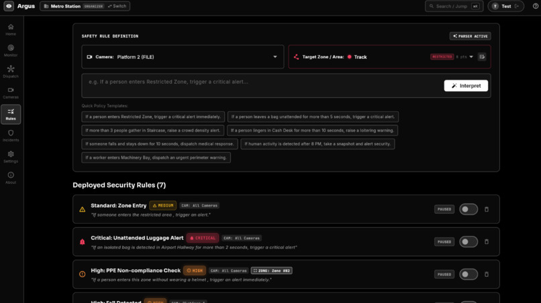Use template: human activity after 8 PM

317,143
